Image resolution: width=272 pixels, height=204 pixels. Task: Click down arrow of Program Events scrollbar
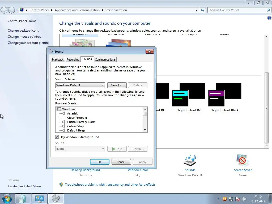(145, 130)
